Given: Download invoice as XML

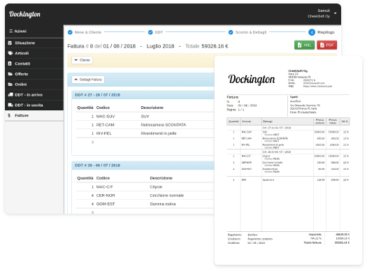Looking at the screenshot, I should click(304, 45).
